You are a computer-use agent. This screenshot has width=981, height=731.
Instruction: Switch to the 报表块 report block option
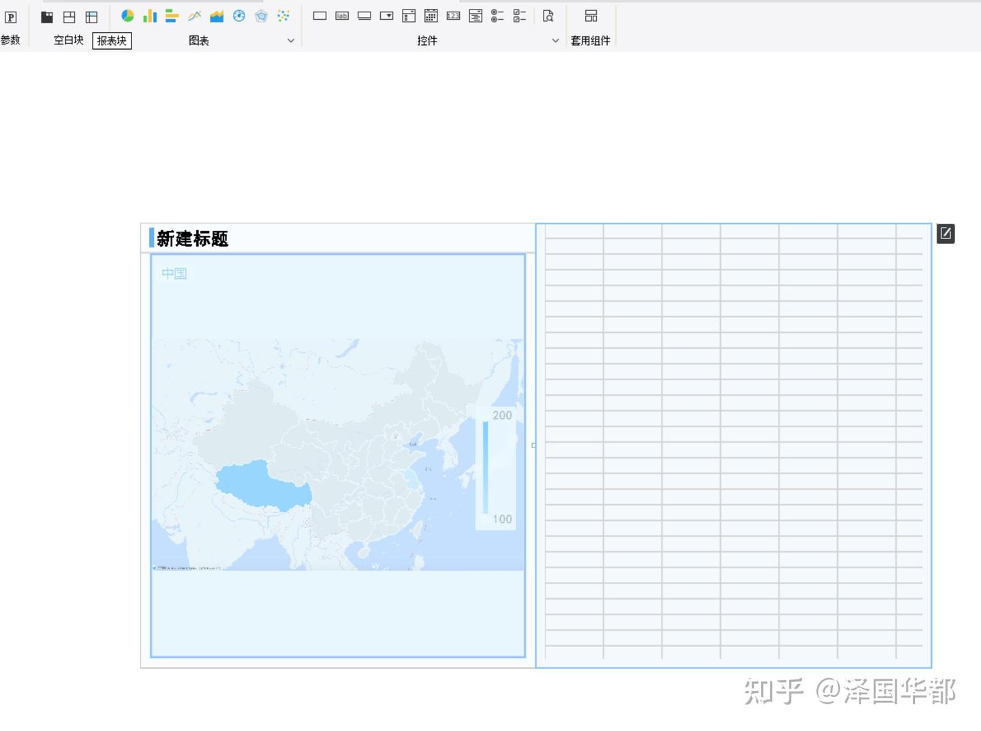[111, 40]
